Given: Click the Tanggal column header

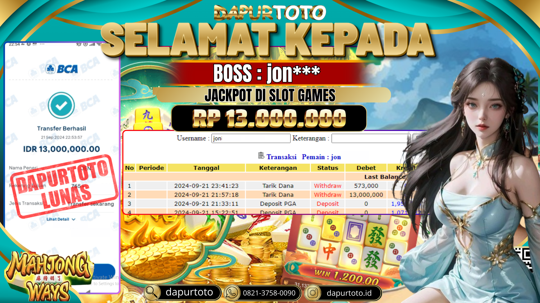Looking at the screenshot, I should tap(206, 168).
